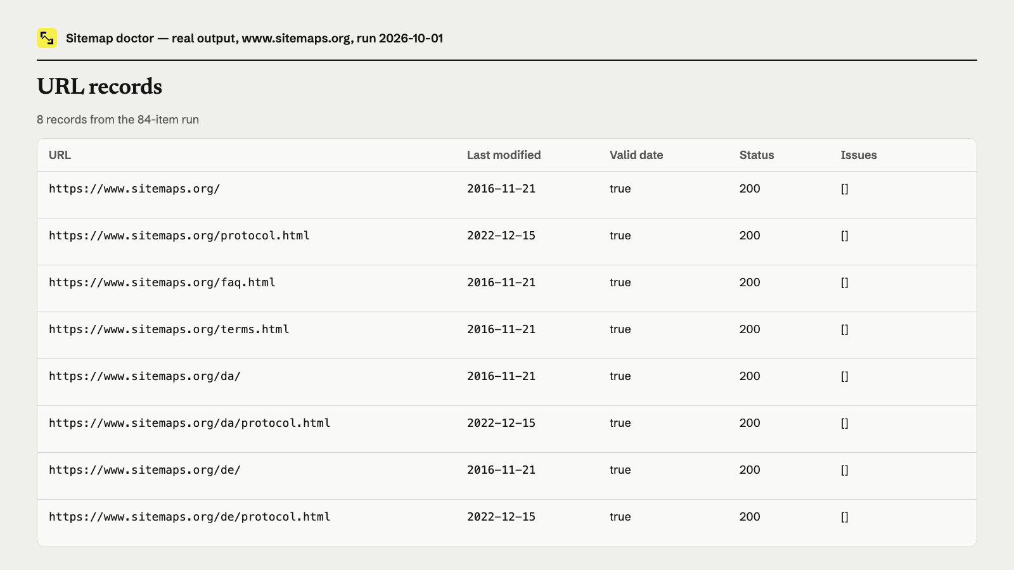Click the yellow Sitemap doctor logo icon

click(47, 38)
